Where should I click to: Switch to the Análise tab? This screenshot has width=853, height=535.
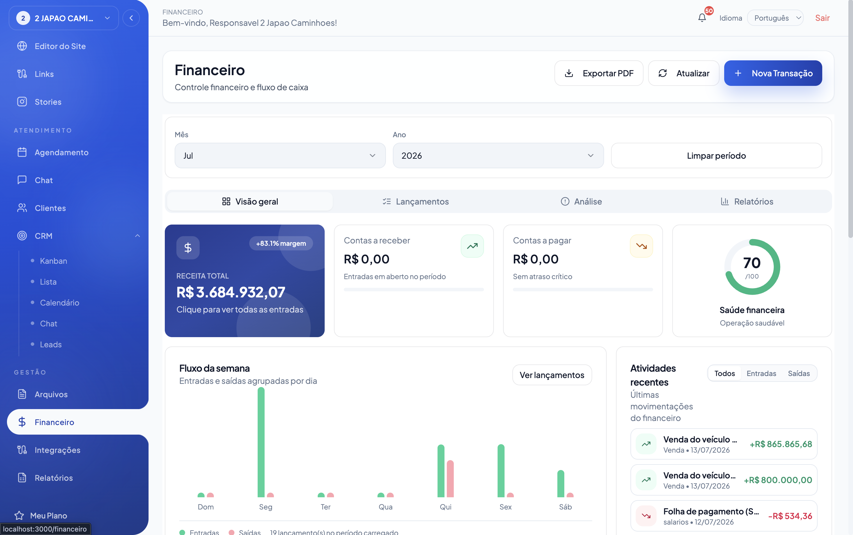coord(581,202)
